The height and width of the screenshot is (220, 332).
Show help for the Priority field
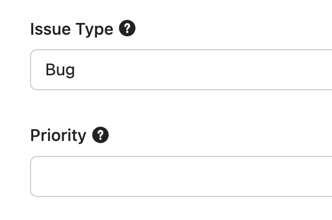pos(100,135)
